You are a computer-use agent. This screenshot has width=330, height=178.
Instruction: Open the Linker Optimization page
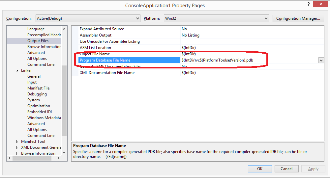[39, 106]
